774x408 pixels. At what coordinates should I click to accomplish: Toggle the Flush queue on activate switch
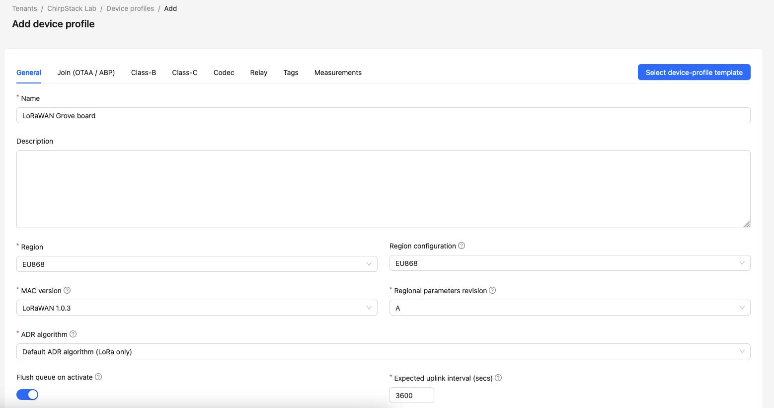coord(27,395)
